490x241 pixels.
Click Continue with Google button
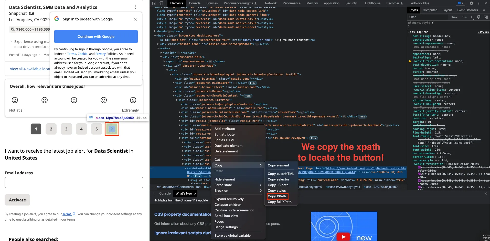[96, 37]
